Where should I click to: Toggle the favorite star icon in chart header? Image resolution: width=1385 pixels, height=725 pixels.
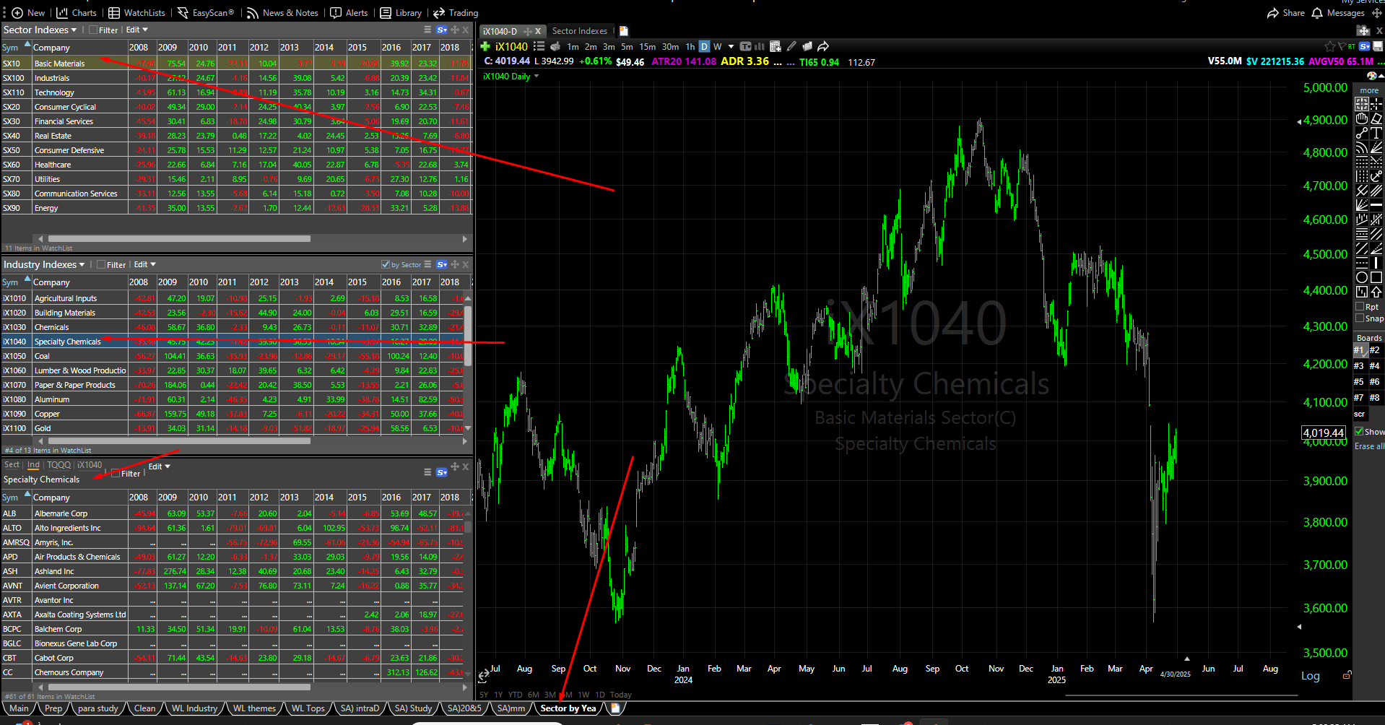(x=1329, y=46)
